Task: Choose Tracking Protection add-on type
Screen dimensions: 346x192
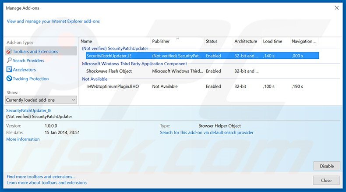Action: pos(31,78)
